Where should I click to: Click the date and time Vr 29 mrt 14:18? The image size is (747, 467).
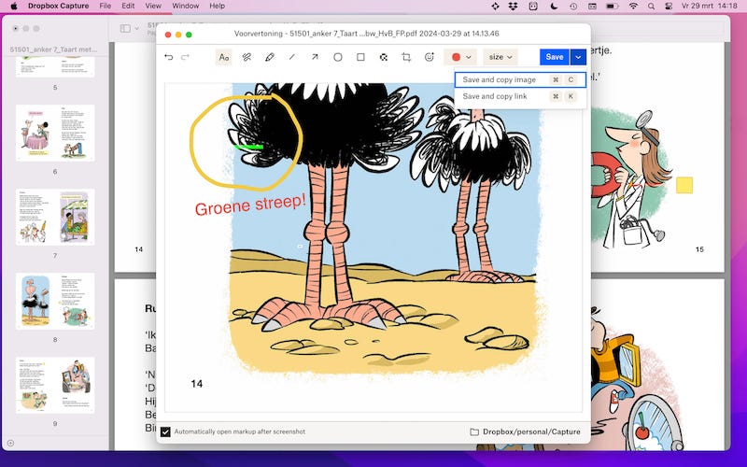pyautogui.click(x=710, y=7)
